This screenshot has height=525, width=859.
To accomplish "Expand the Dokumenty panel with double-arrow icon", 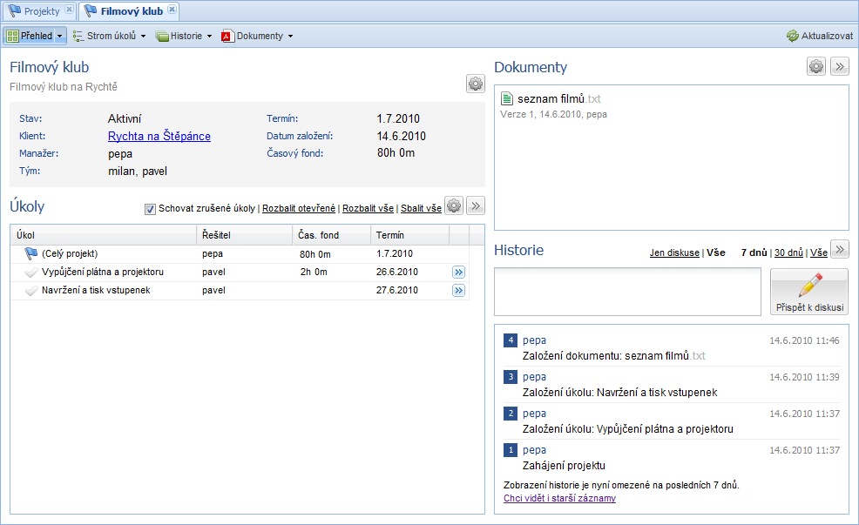I will click(839, 66).
